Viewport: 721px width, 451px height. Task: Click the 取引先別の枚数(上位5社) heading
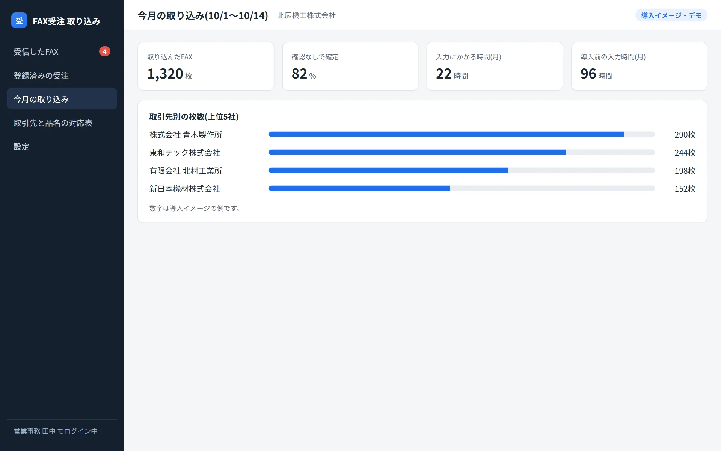tap(194, 117)
